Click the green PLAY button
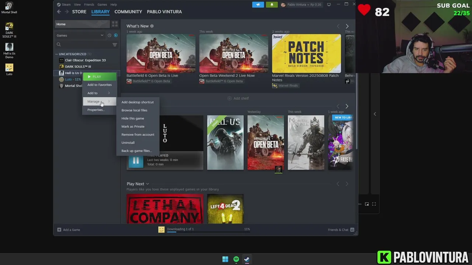The image size is (472, 265). (100, 77)
